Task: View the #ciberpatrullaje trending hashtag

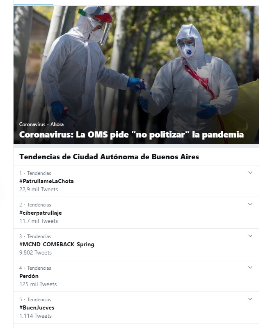Action: click(41, 213)
